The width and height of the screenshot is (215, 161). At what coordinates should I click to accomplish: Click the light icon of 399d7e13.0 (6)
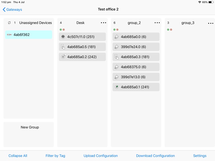pyautogui.click(x=117, y=77)
